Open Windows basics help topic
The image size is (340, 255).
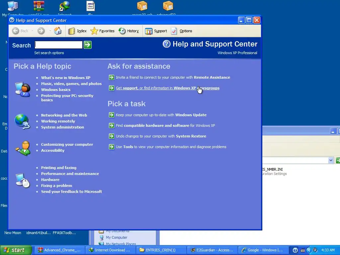56,90
